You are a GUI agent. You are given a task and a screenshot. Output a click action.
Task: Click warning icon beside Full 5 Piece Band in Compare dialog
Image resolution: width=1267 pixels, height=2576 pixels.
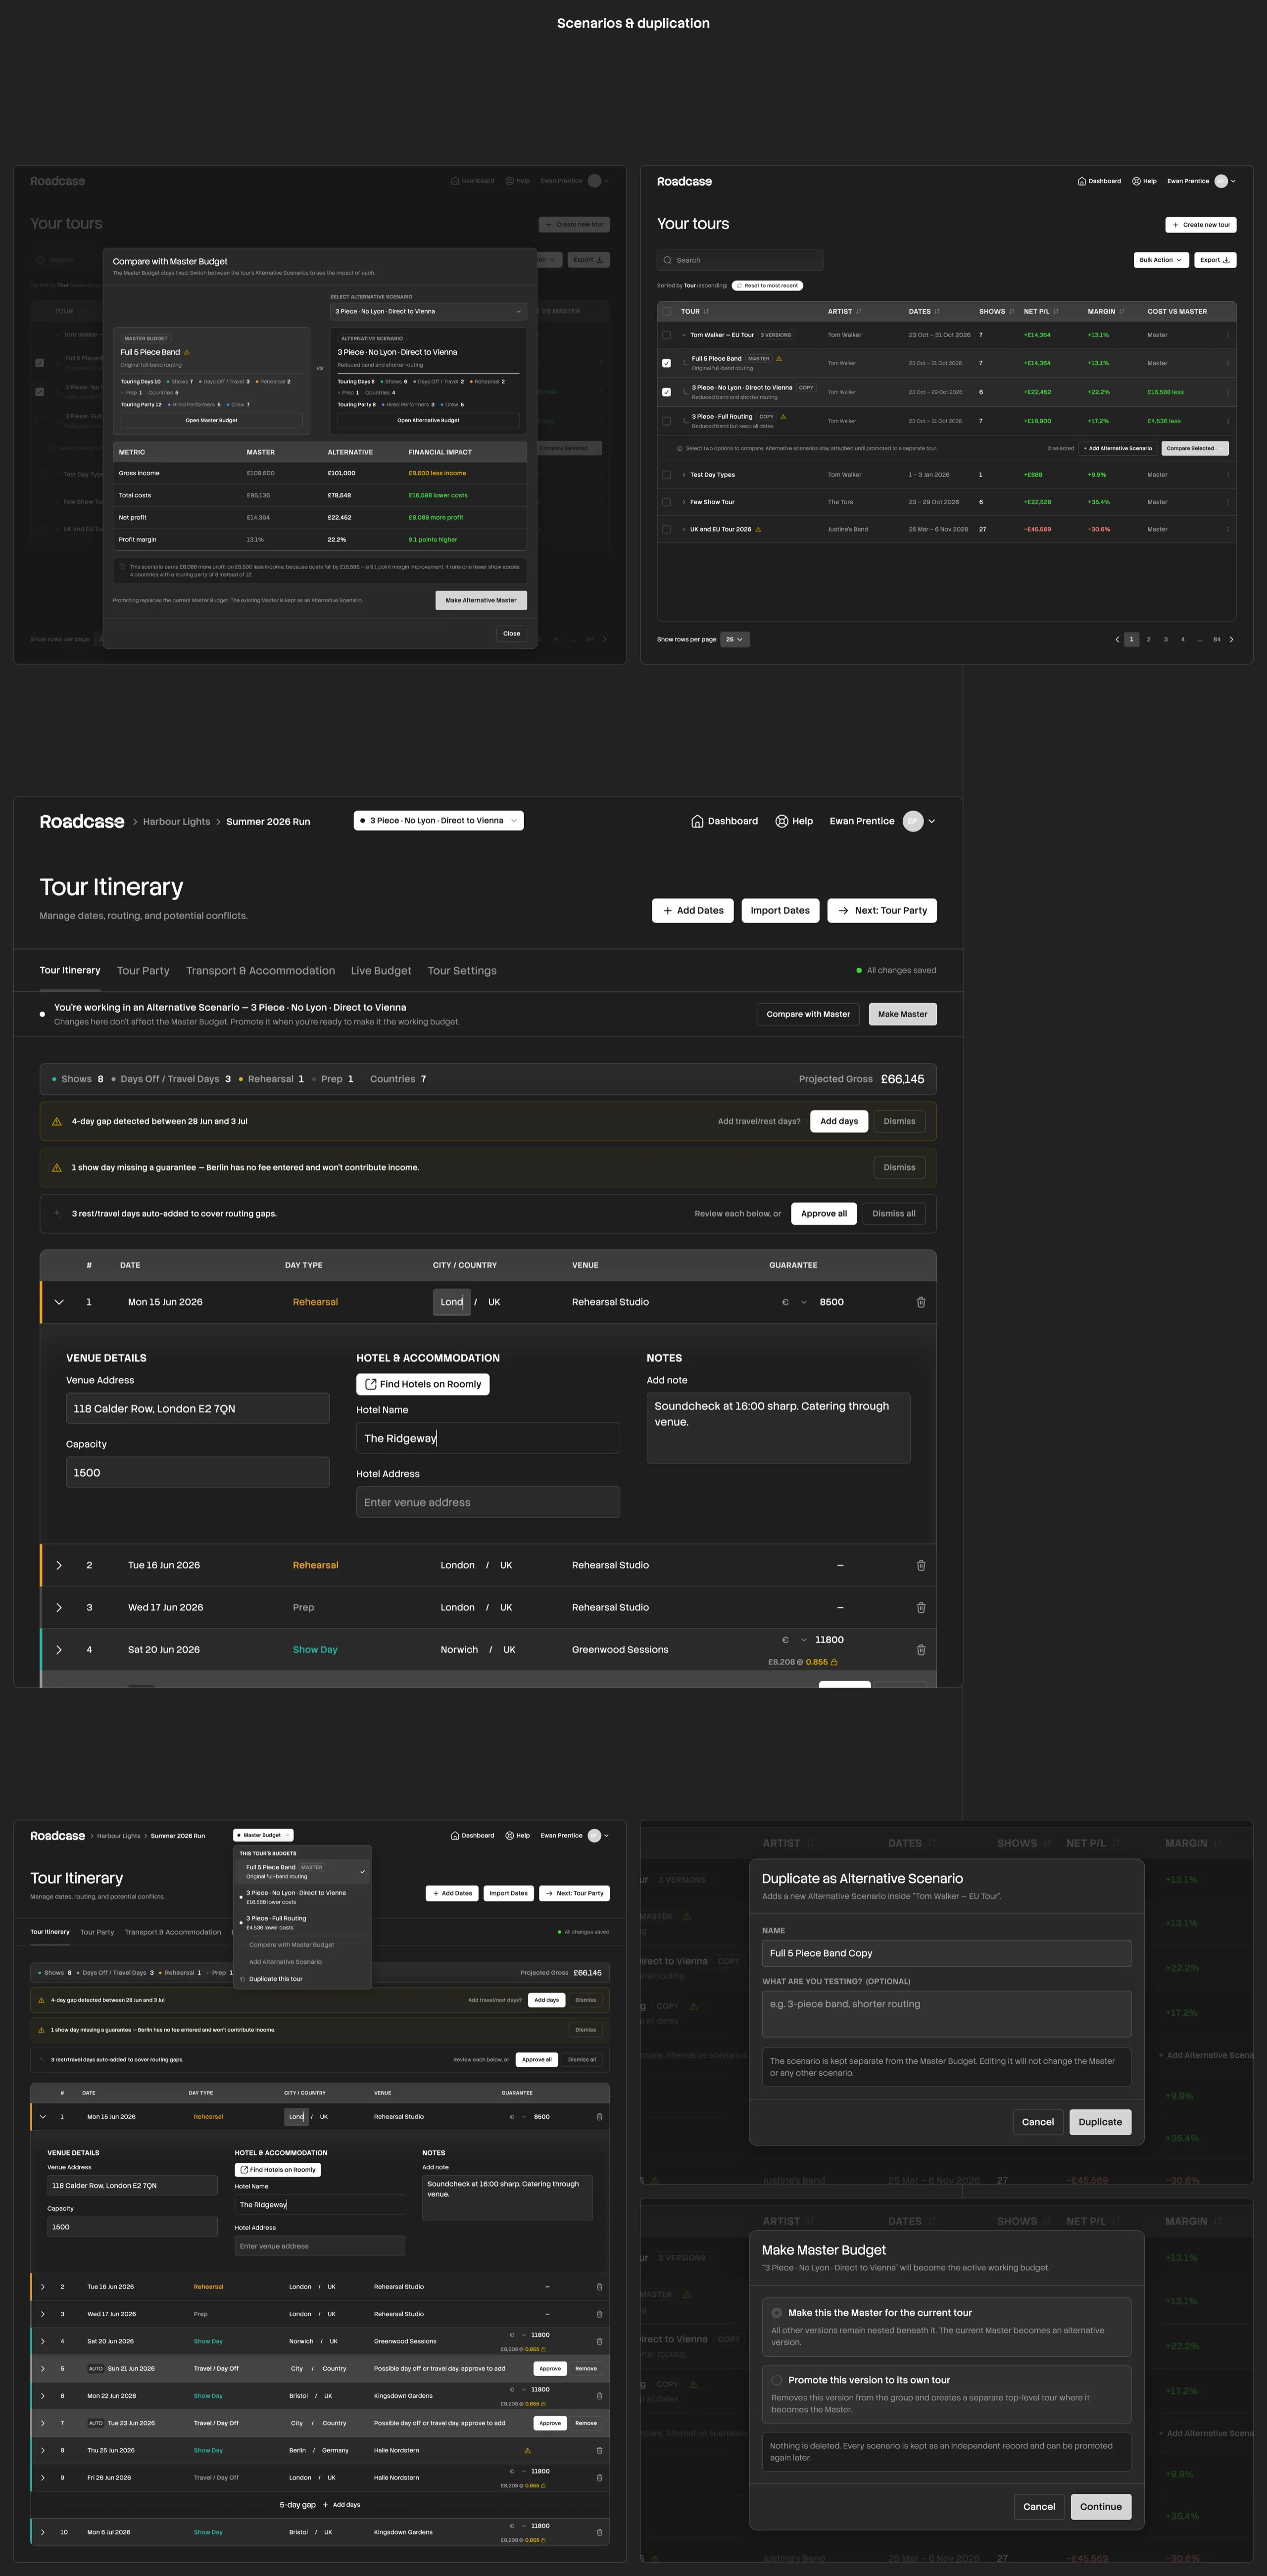tap(186, 352)
